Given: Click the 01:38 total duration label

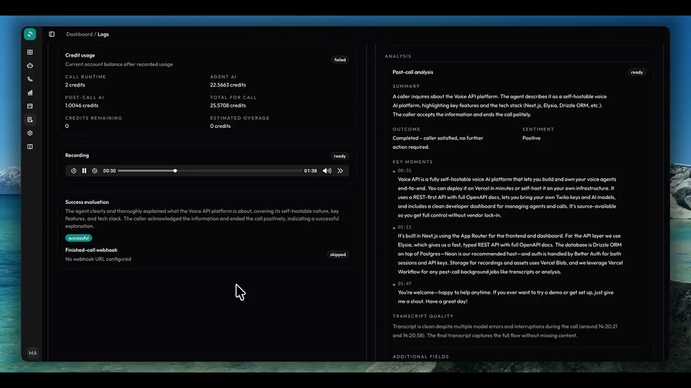Looking at the screenshot, I should pyautogui.click(x=310, y=171).
